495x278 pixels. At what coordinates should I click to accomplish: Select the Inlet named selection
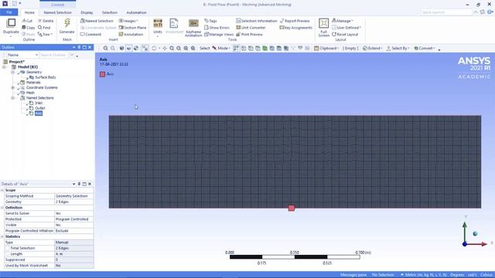click(39, 103)
